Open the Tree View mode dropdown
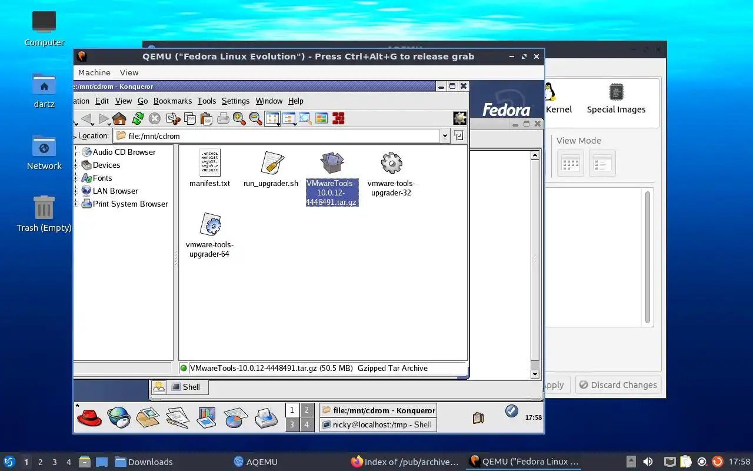The image size is (753, 471). pyautogui.click(x=288, y=119)
